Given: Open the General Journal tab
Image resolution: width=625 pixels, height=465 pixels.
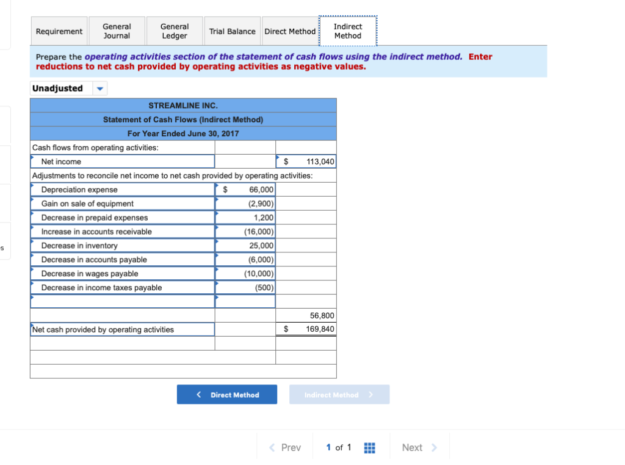Looking at the screenshot, I should (117, 31).
